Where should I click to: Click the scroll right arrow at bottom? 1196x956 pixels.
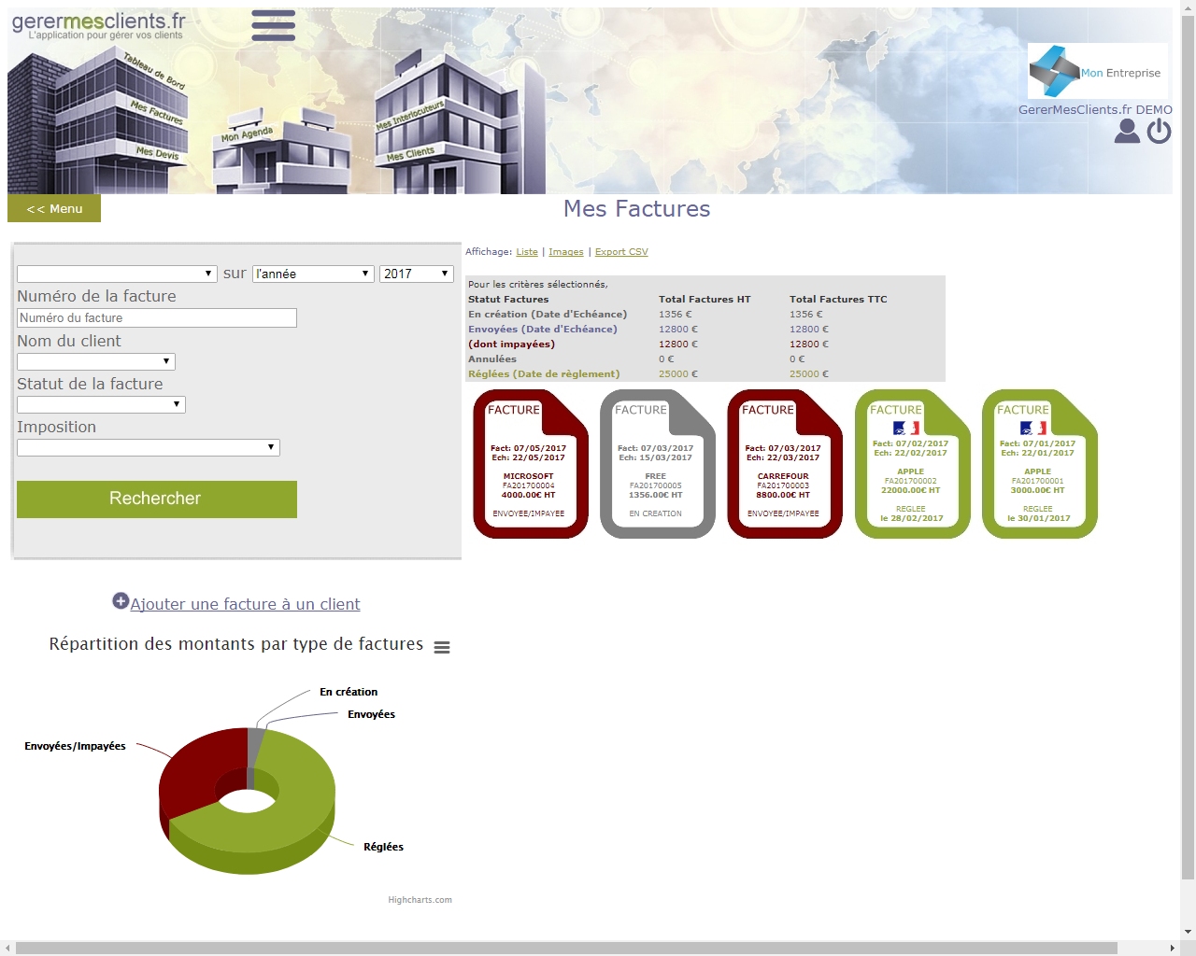(x=1173, y=948)
